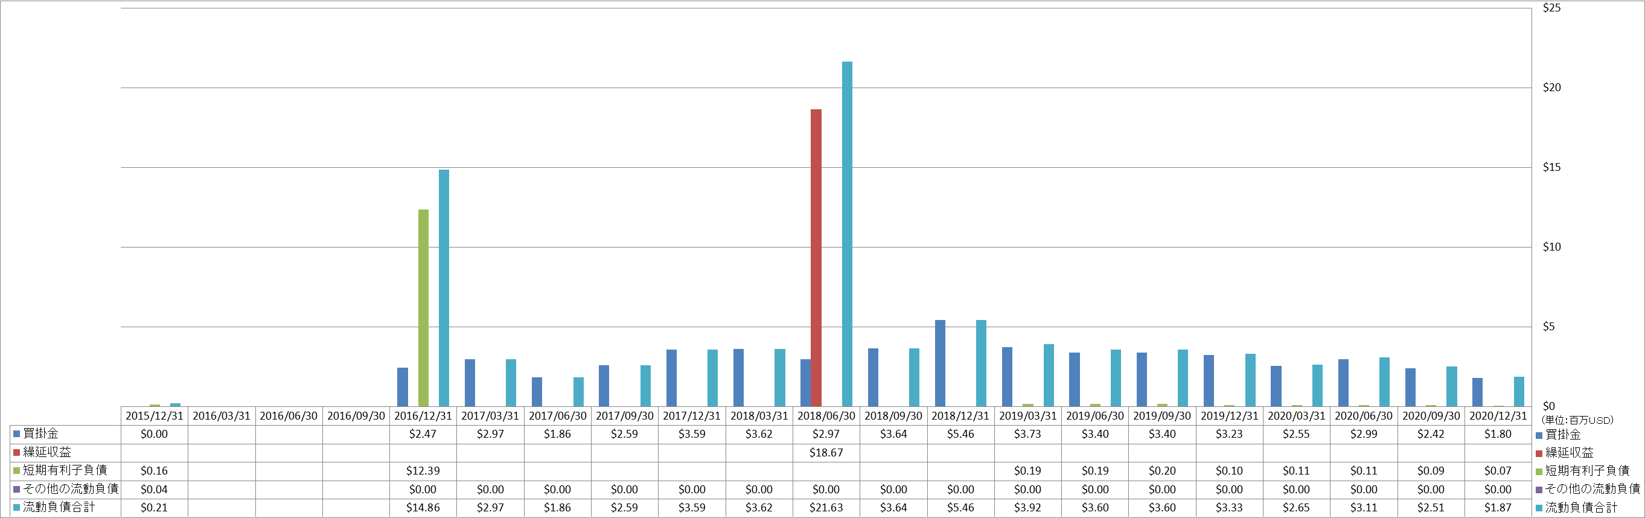Click the $12.39 短期有利子負債 cell
Screen dimensions: 1645x518
(x=423, y=471)
